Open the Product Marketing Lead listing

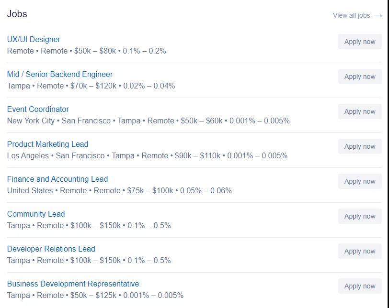47,144
